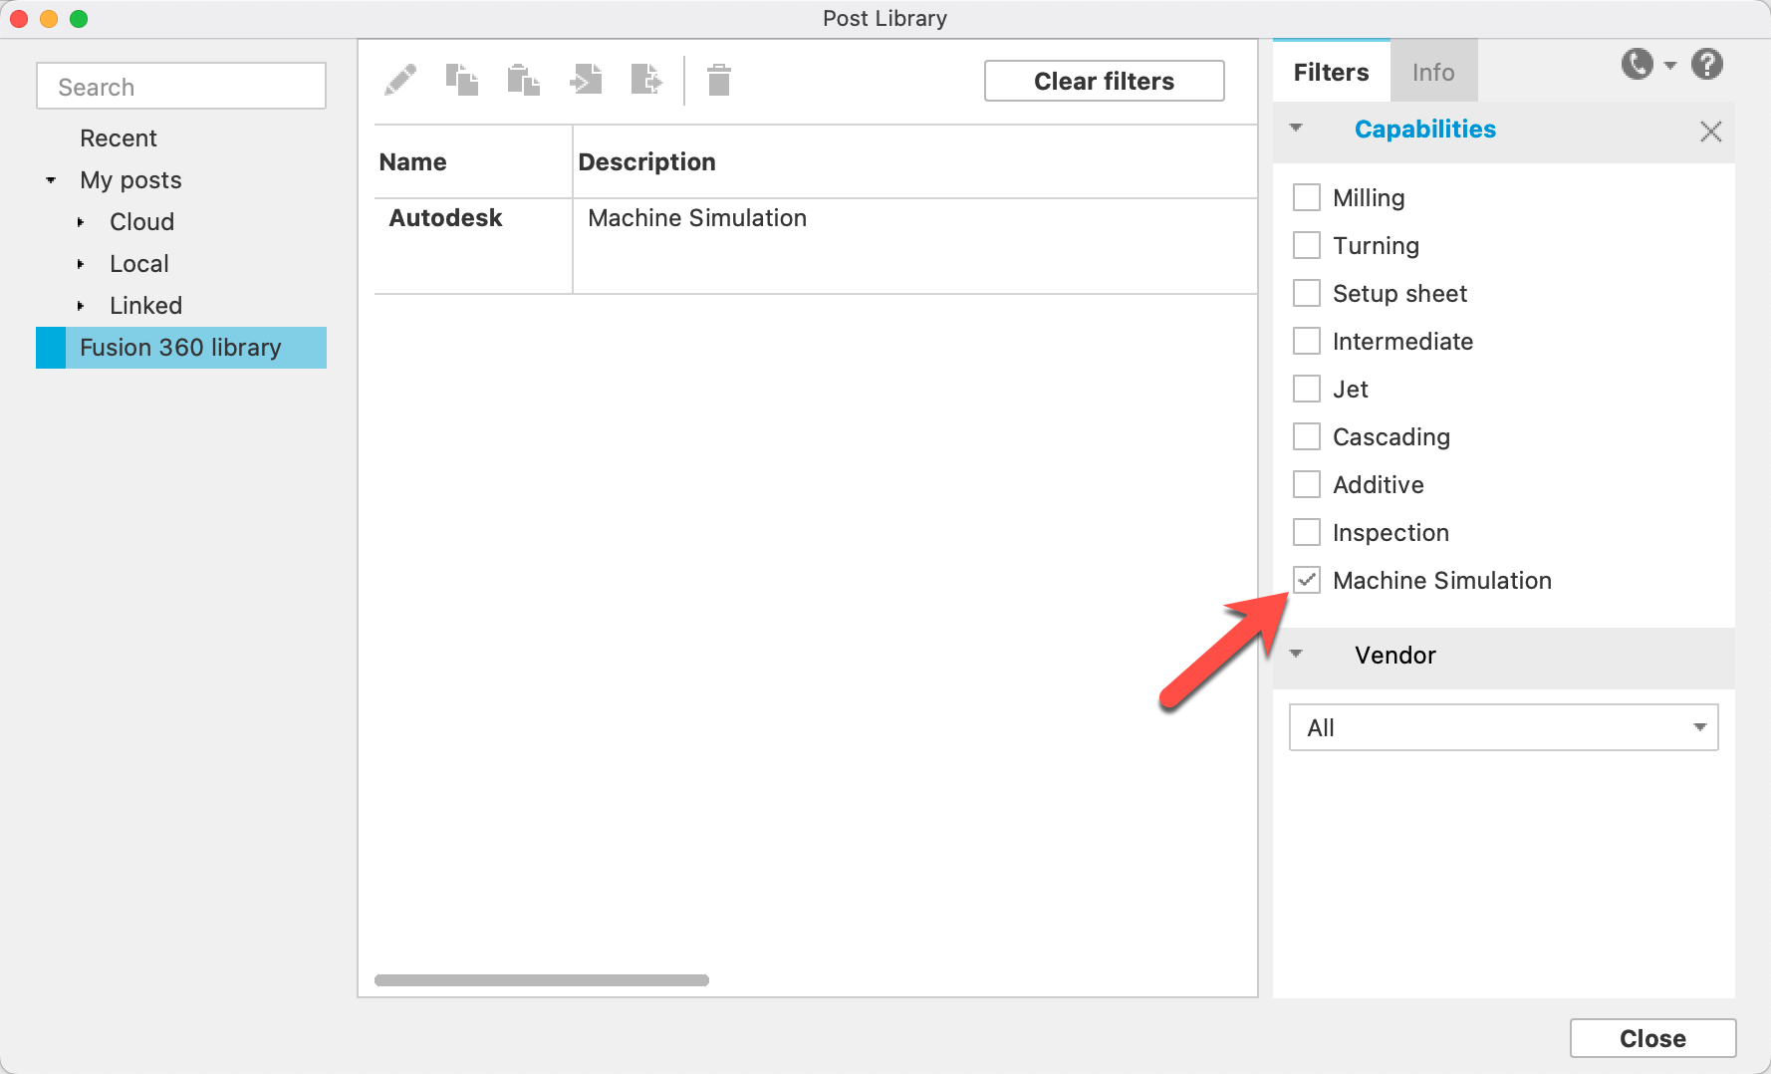Screen dimensions: 1771x1074
Task: Click the phone support icon
Action: pos(1637,64)
